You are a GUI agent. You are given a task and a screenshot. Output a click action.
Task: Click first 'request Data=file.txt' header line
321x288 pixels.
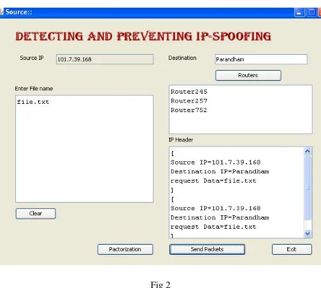[x=213, y=181]
